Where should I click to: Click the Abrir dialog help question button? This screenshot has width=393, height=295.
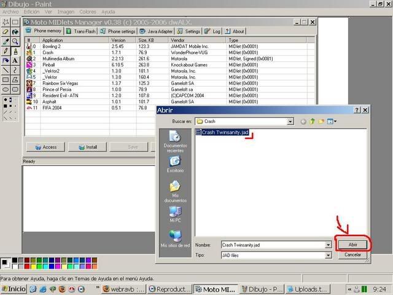(x=357, y=110)
